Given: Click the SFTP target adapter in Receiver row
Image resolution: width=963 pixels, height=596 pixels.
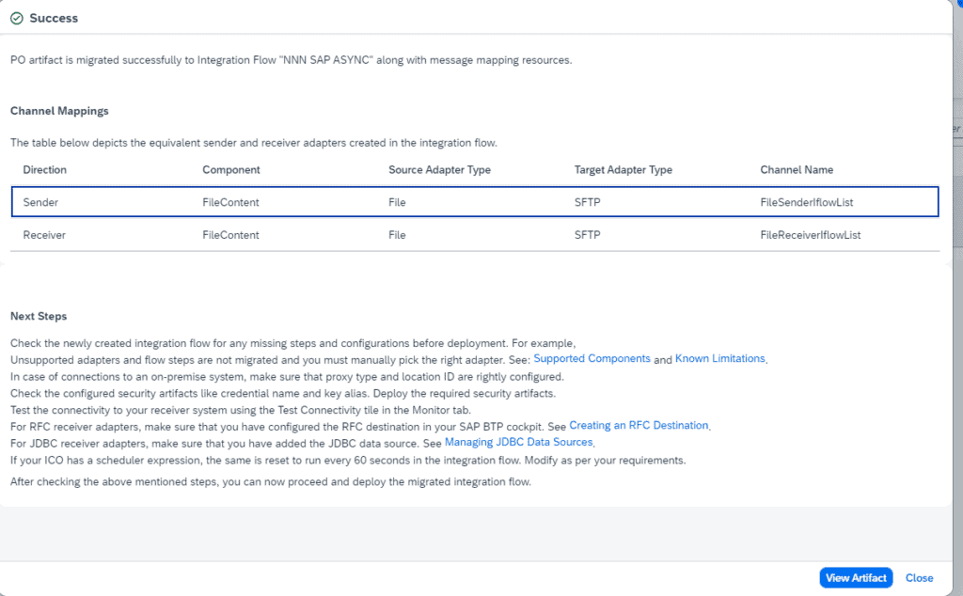Looking at the screenshot, I should tap(587, 234).
